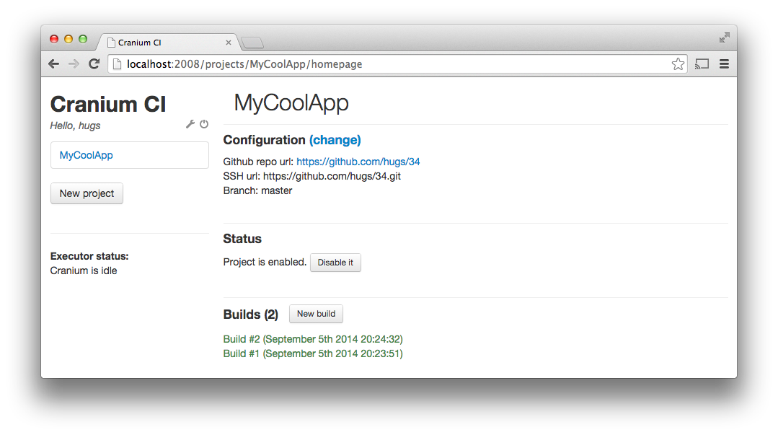Open a new browser tab
Image resolution: width=778 pixels, height=435 pixels.
pos(252,43)
